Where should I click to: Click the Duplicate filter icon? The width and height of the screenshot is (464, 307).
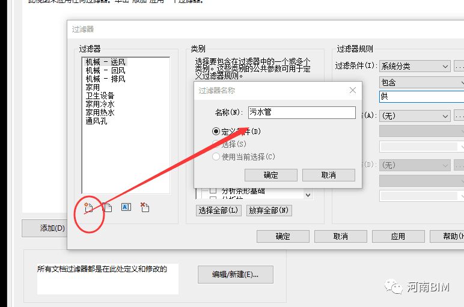(x=108, y=208)
